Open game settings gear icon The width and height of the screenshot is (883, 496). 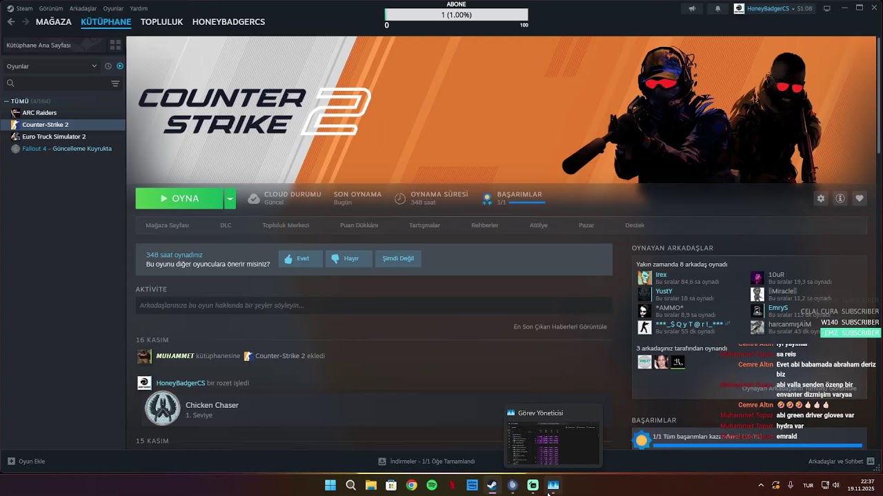[821, 198]
